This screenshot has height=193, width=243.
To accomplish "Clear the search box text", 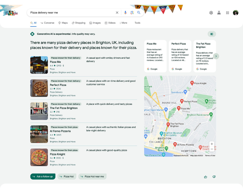I will point(117,13).
